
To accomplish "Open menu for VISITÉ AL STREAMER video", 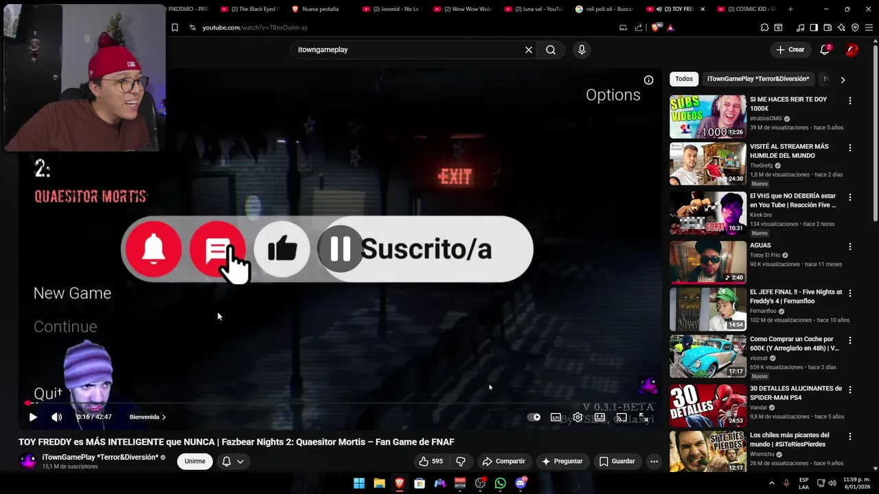I will pyautogui.click(x=850, y=148).
